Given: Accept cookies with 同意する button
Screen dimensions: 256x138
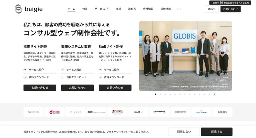Looking at the screenshot, I should click(217, 132).
